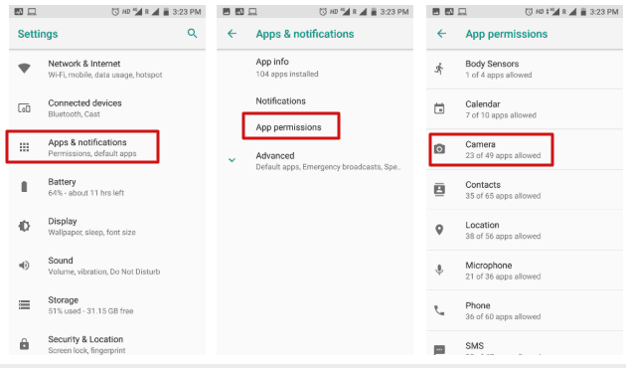Tap the App permissions header title
This screenshot has height=368, width=626.
[506, 34]
